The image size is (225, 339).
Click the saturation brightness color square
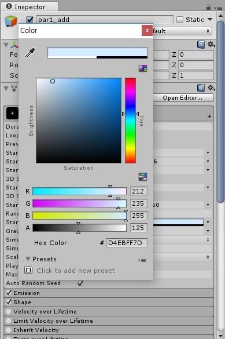[x=79, y=121]
